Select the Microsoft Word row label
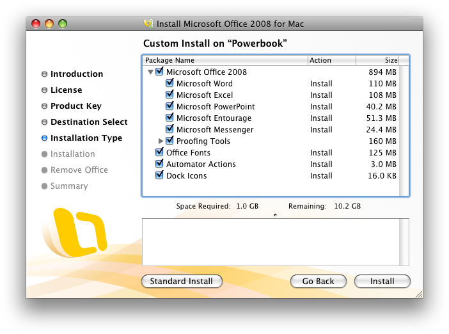The width and height of the screenshot is (449, 334). click(x=205, y=83)
